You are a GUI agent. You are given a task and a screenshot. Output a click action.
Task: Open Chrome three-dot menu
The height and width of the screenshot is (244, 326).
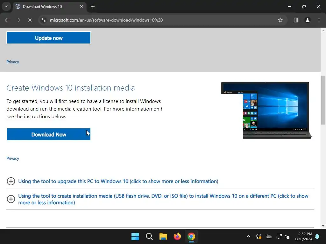click(x=319, y=20)
